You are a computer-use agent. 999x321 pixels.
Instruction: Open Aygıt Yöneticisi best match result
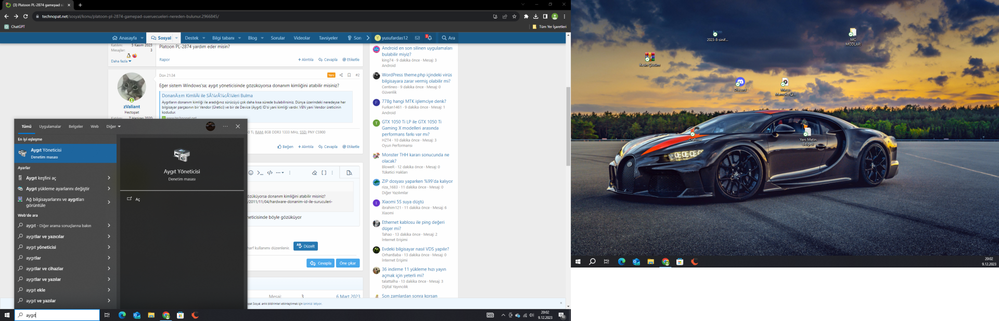point(66,153)
